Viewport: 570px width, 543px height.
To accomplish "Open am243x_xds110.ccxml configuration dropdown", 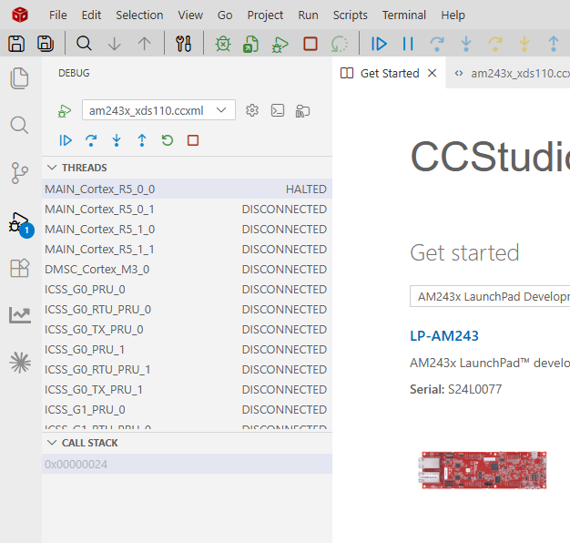I will click(158, 110).
